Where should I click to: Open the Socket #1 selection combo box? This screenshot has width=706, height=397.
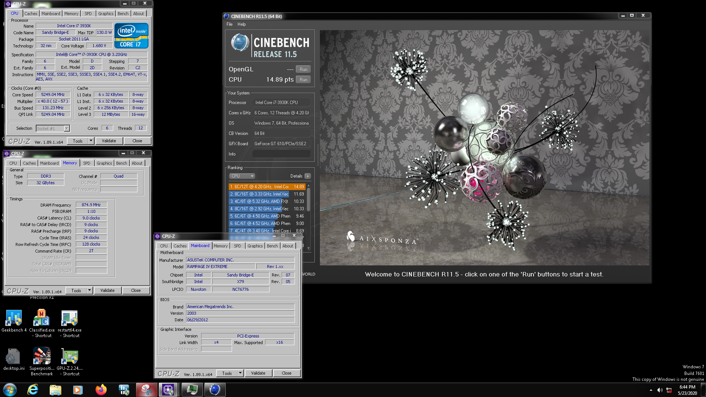(53, 128)
